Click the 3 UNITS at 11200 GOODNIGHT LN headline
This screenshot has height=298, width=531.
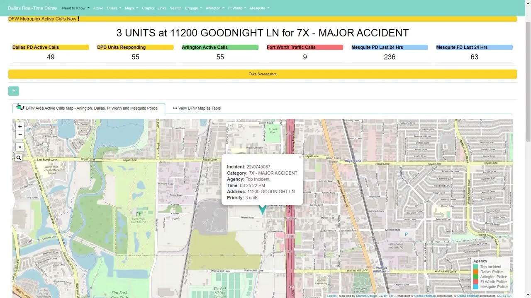point(263,33)
